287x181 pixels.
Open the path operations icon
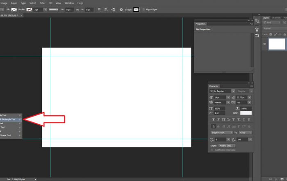tap(99, 9)
